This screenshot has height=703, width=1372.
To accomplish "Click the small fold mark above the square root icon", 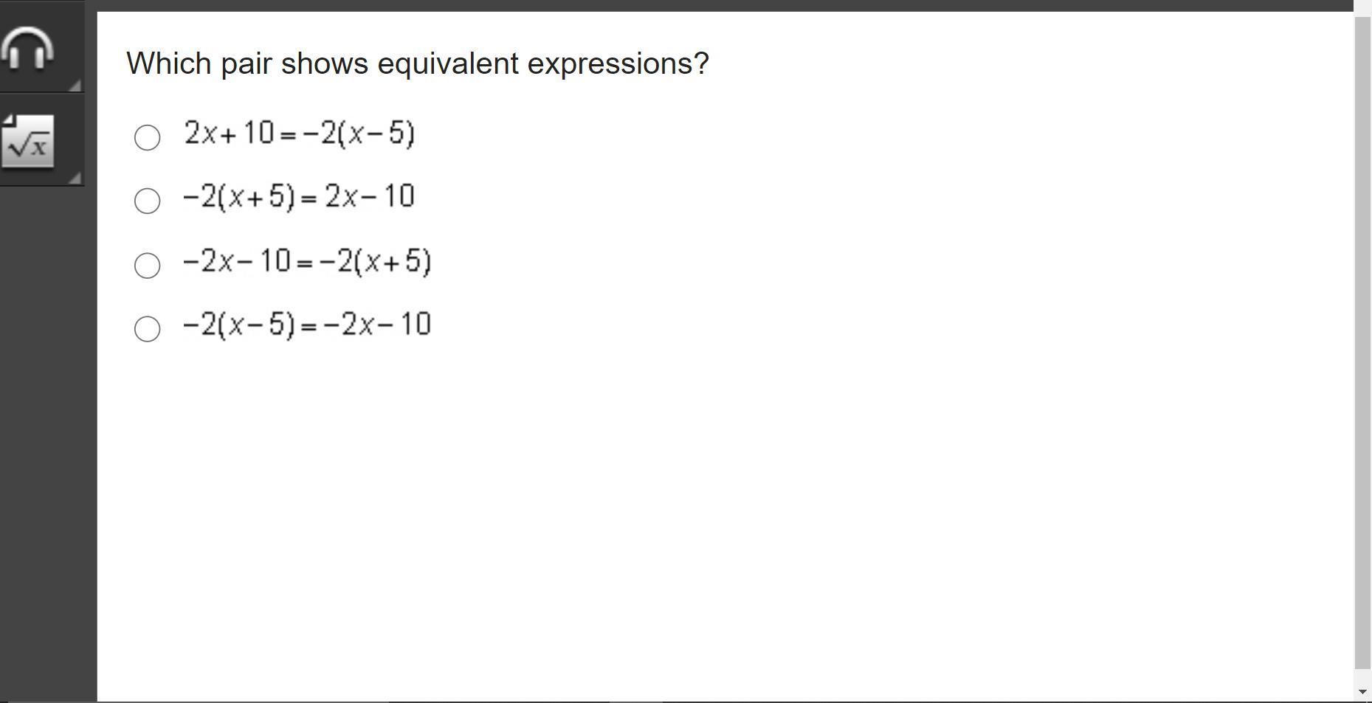I will (x=10, y=120).
